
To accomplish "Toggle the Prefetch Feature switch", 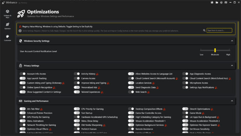I will click(x=77, y=129).
